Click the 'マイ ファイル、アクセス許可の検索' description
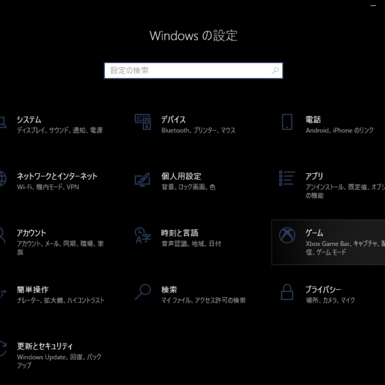Screen dimensions: 385x385 click(203, 301)
